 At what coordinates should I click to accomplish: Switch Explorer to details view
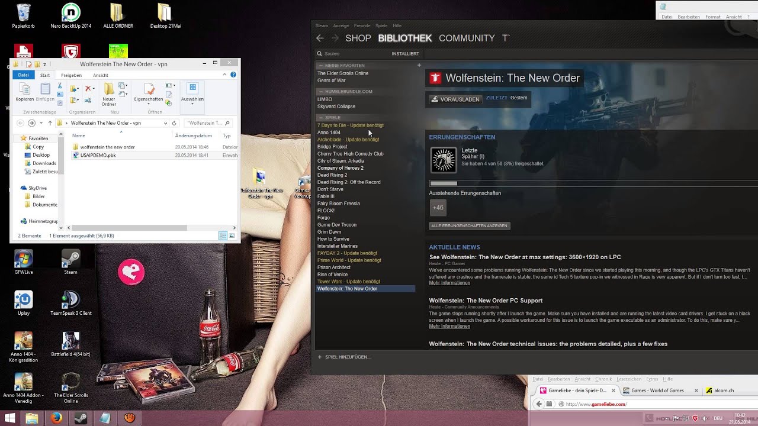[223, 235]
